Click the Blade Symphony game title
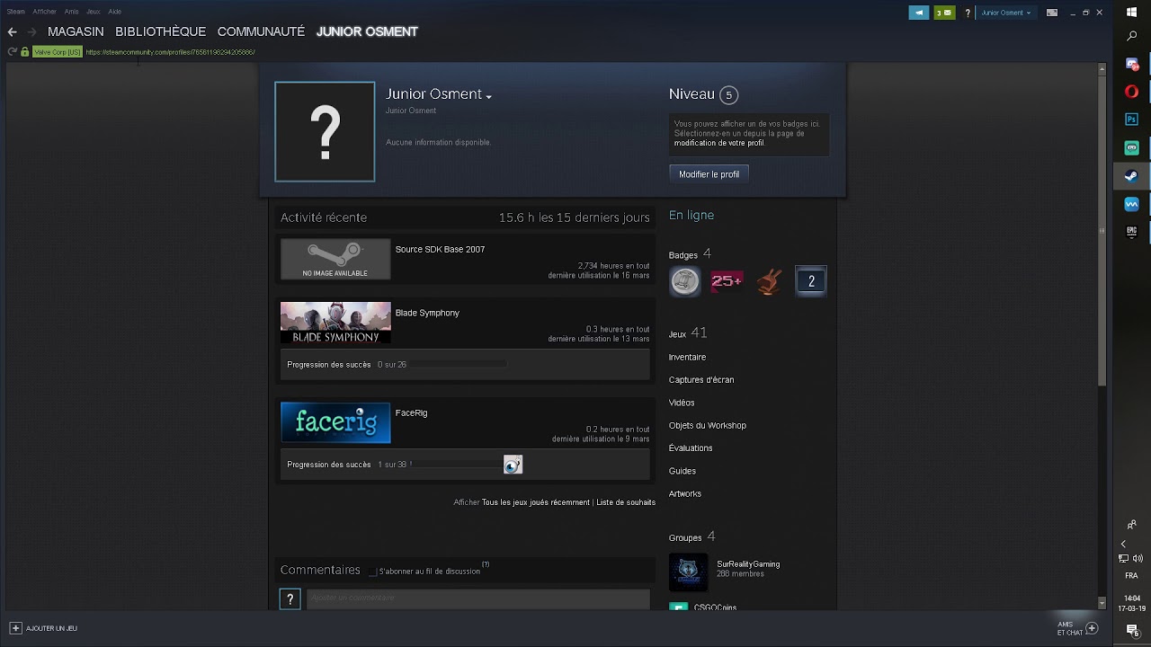 click(x=427, y=313)
